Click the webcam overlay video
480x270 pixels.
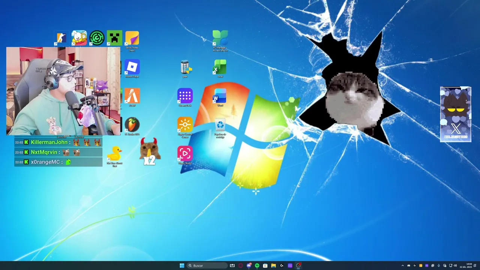pos(63,91)
